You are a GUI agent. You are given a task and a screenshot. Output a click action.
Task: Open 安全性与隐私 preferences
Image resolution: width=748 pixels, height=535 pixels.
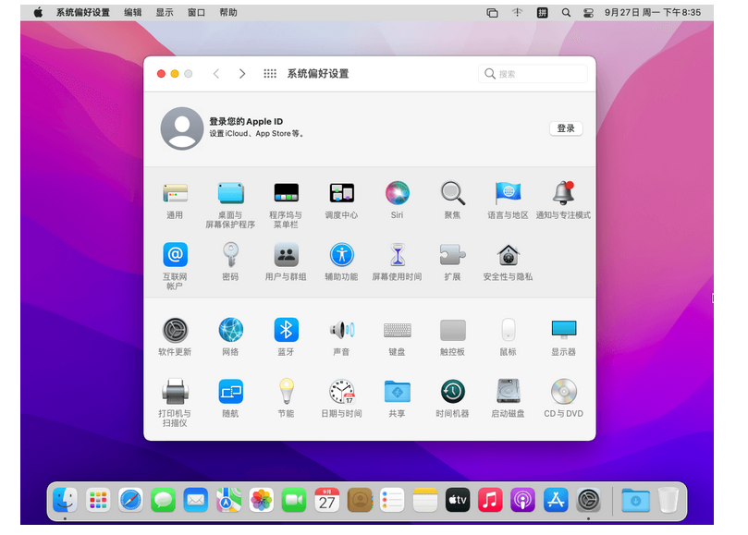(x=508, y=255)
